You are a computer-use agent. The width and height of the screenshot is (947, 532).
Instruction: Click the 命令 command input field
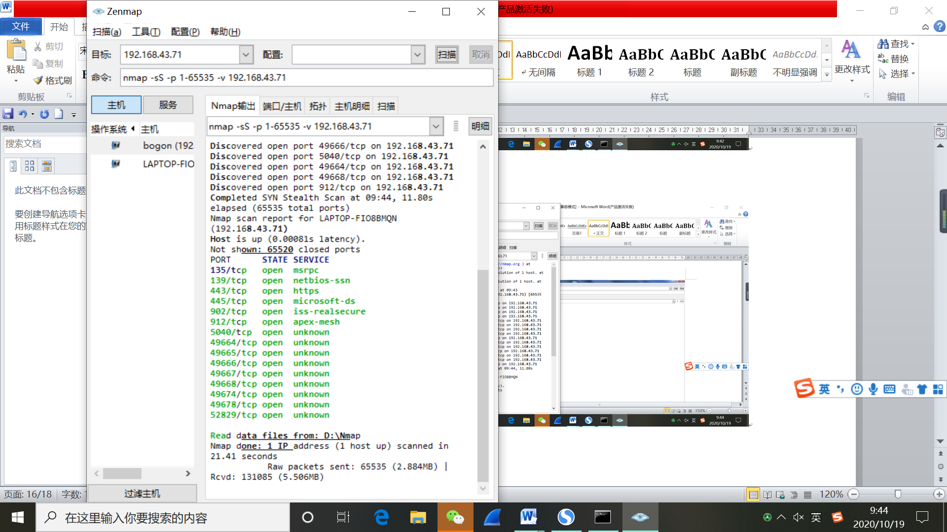point(306,78)
